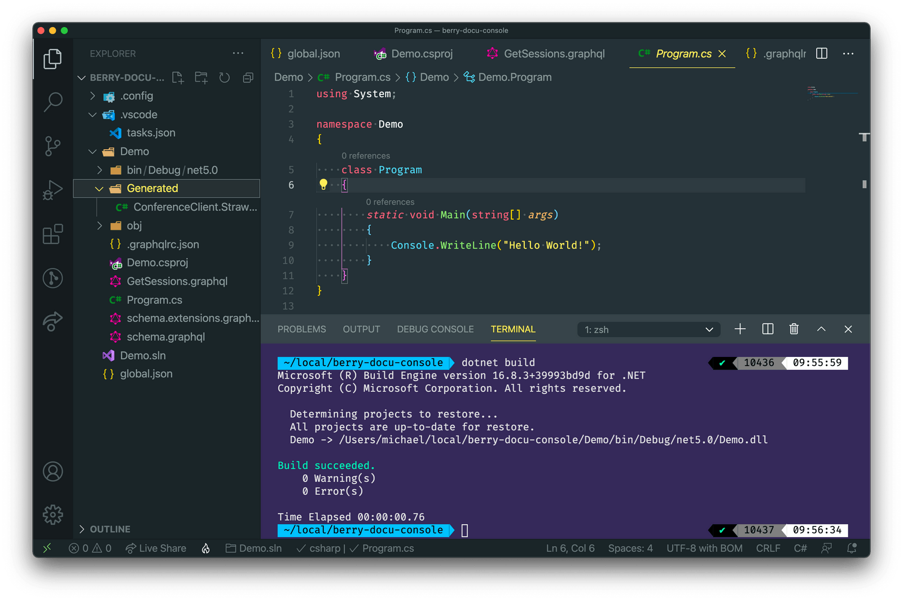Collapse the Demo folder
Viewport: 903px width, 601px height.
[x=92, y=151]
